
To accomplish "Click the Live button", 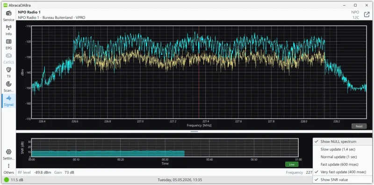I will [x=292, y=164].
